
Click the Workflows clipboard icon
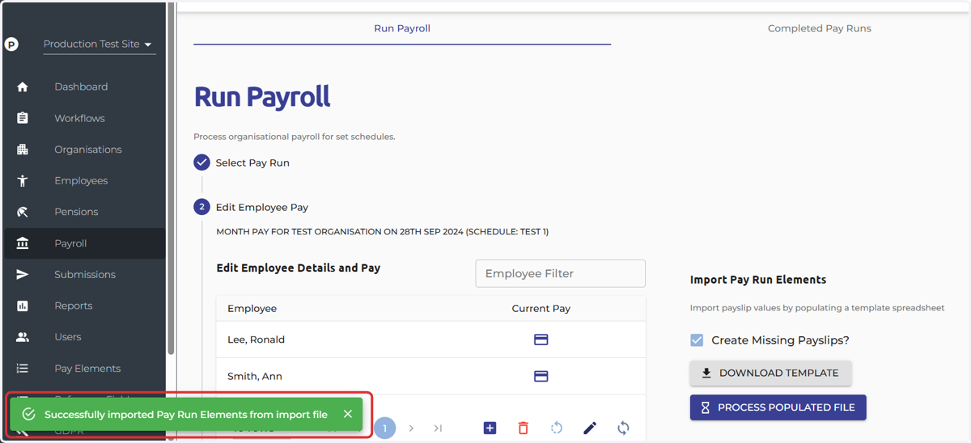pos(23,118)
